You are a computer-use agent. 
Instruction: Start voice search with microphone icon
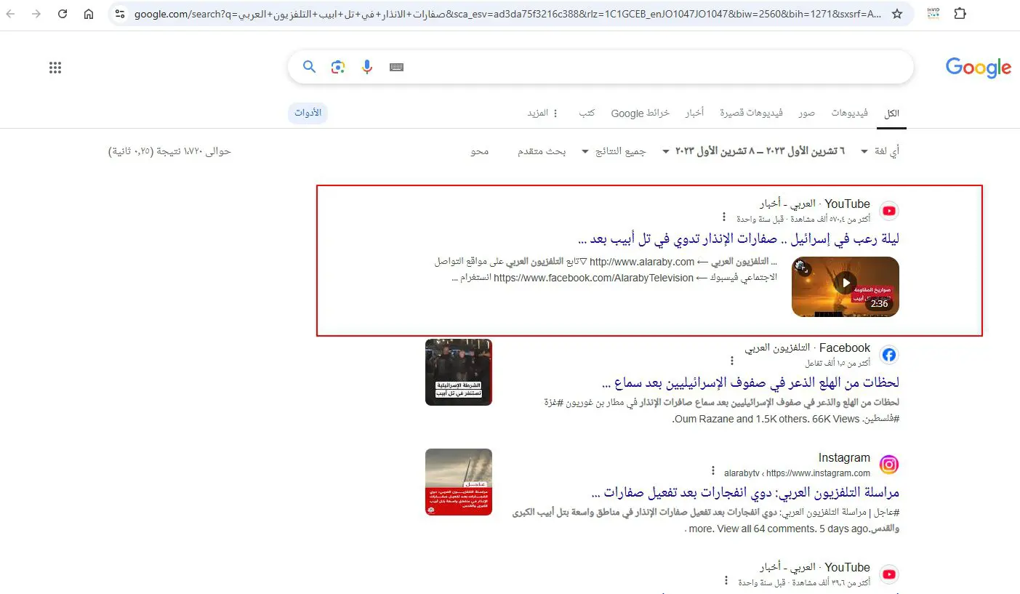click(367, 67)
